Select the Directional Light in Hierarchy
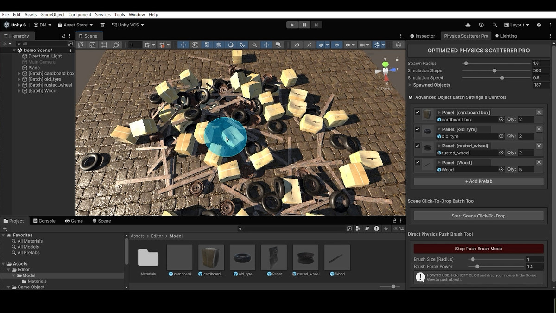The image size is (556, 313). click(x=45, y=56)
